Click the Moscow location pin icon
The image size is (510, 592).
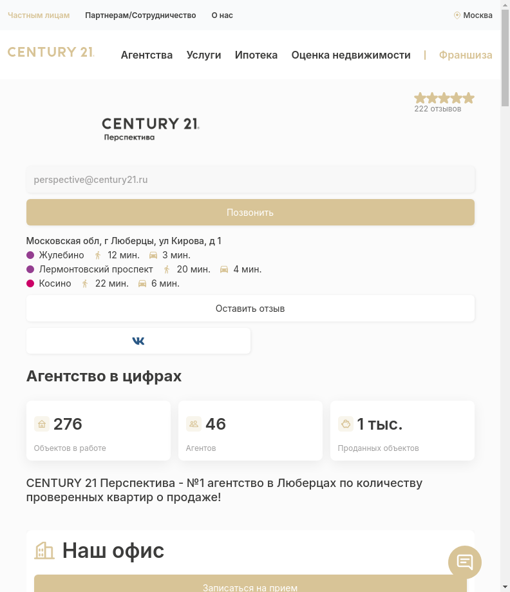pos(457,15)
